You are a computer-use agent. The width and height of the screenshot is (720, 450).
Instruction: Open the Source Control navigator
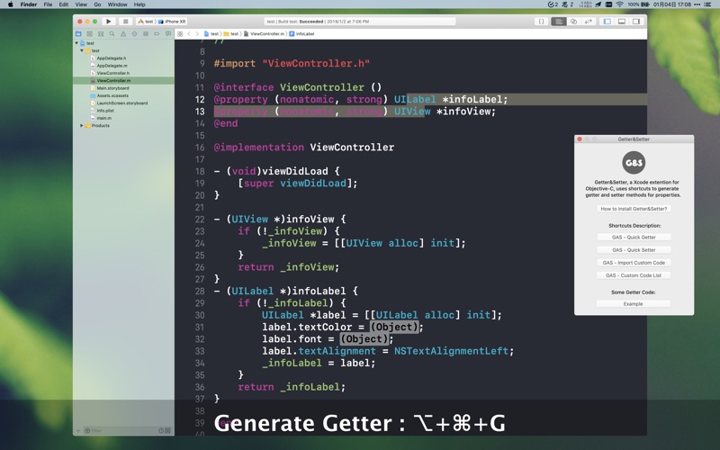89,33
